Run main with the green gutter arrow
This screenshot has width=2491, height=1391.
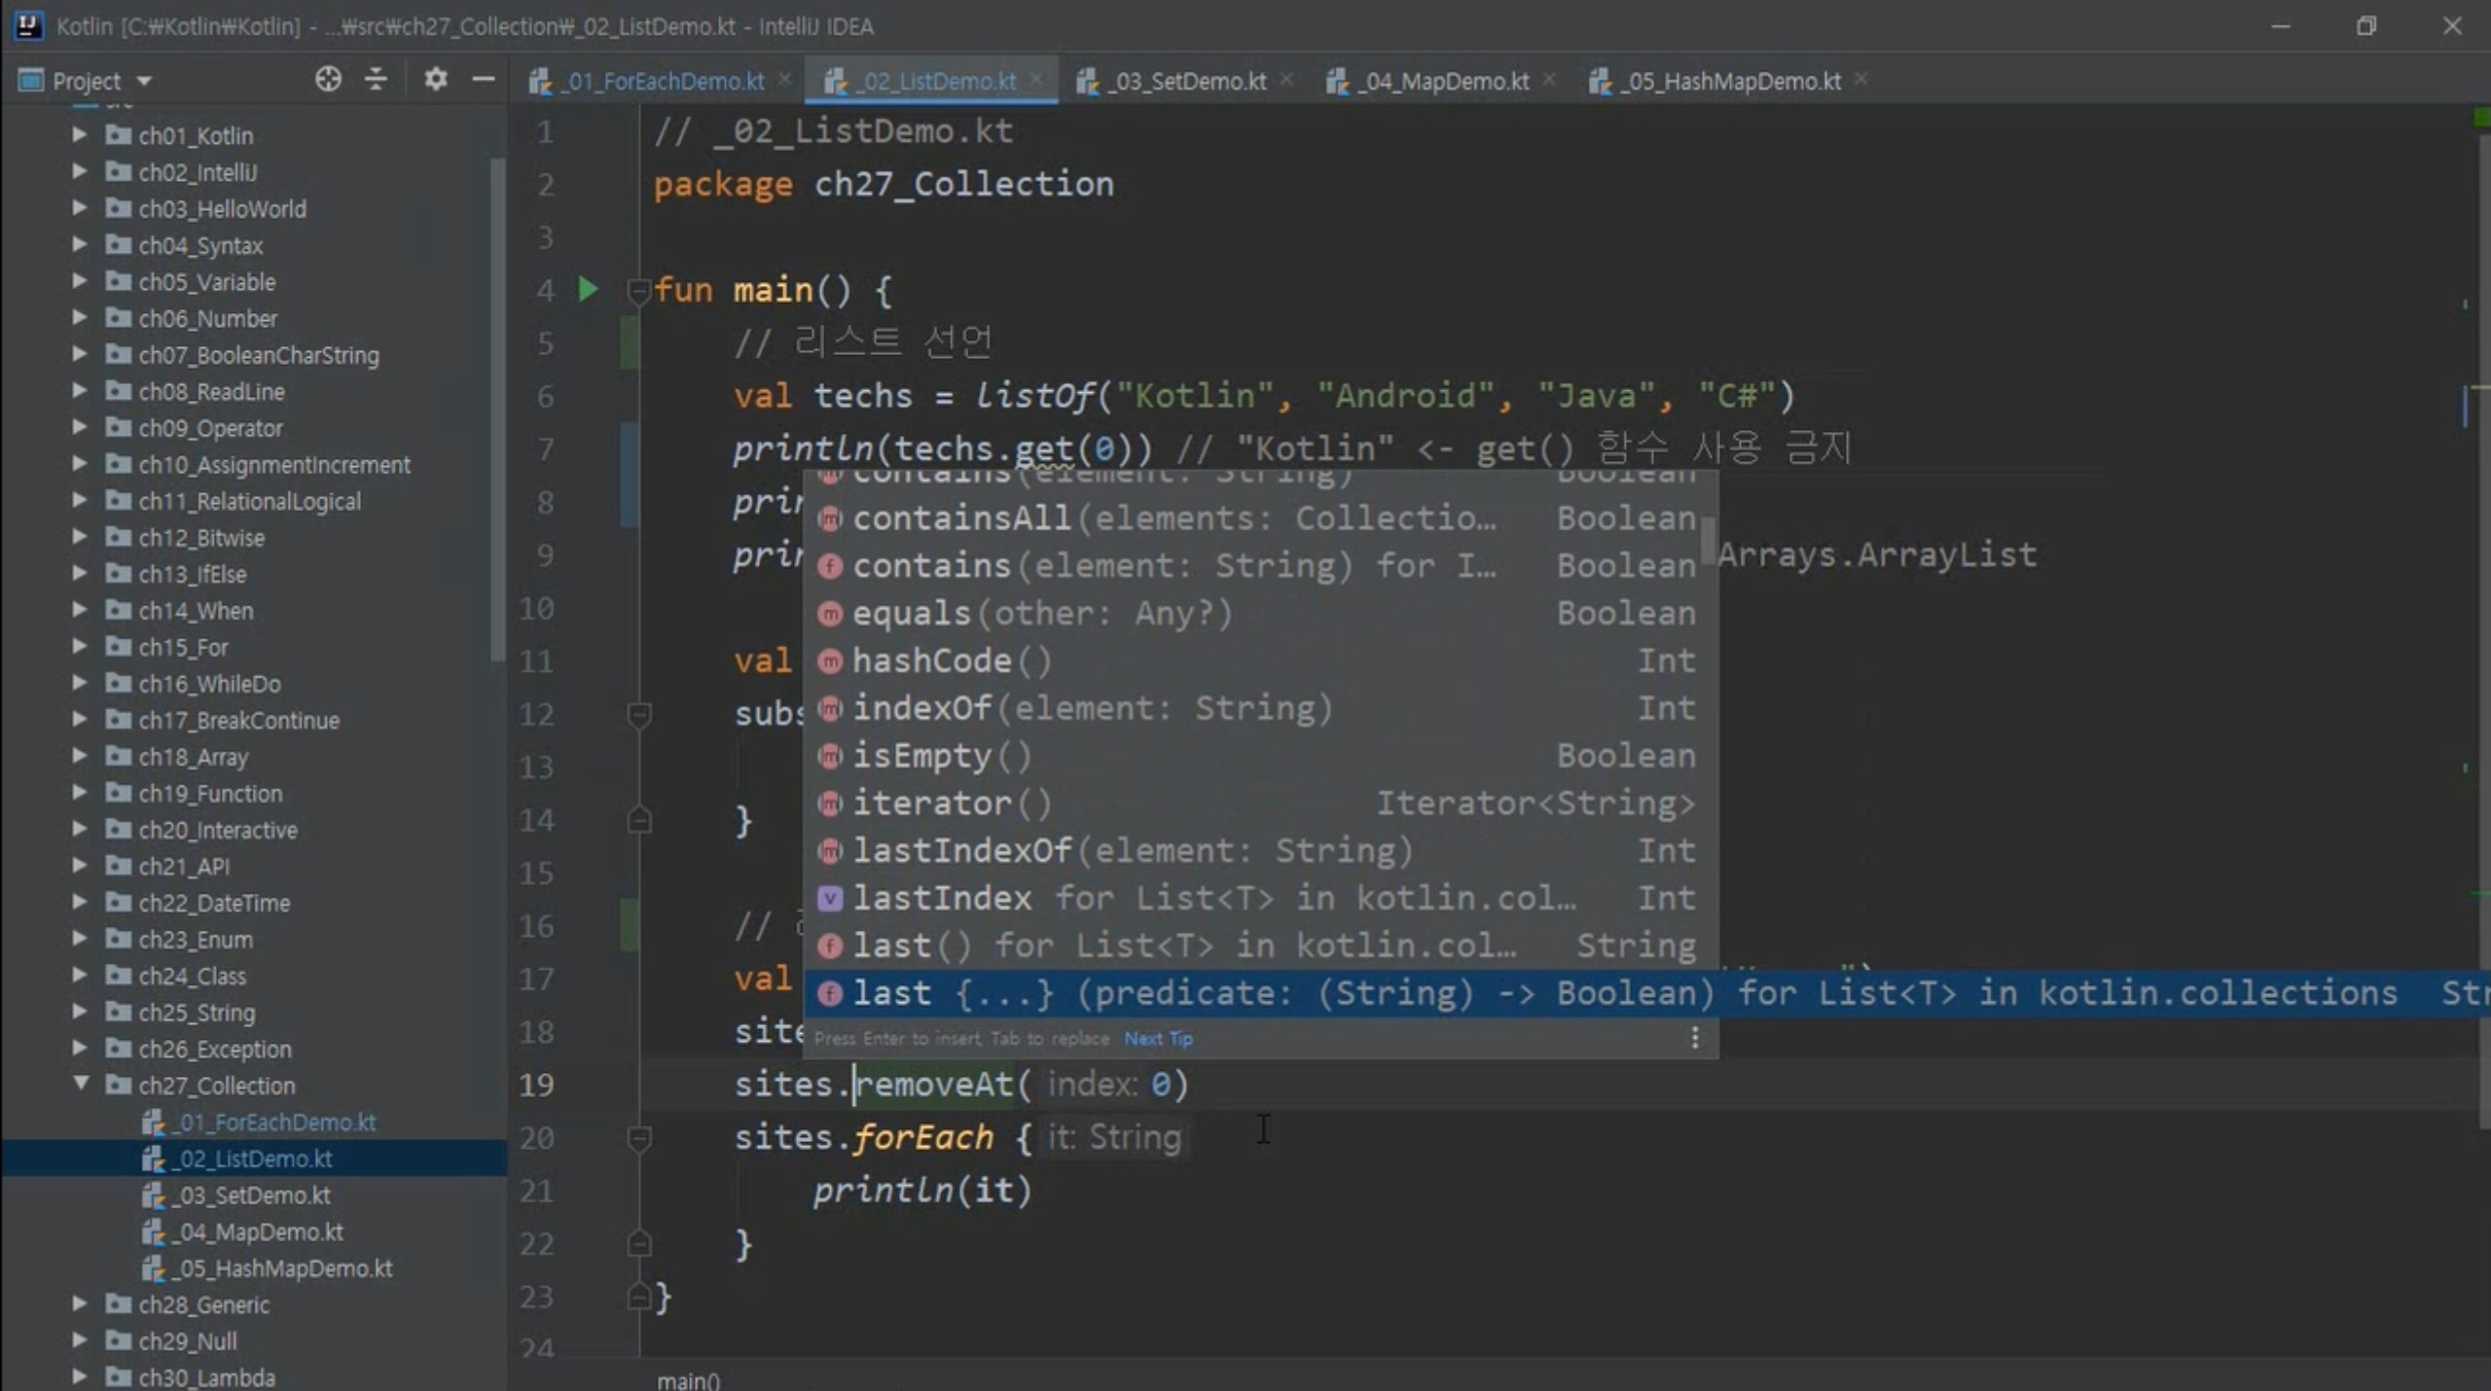[588, 290]
